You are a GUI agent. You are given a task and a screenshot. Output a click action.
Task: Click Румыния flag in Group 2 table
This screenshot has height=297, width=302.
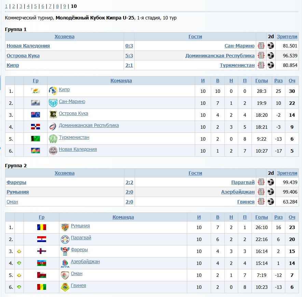click(42, 227)
